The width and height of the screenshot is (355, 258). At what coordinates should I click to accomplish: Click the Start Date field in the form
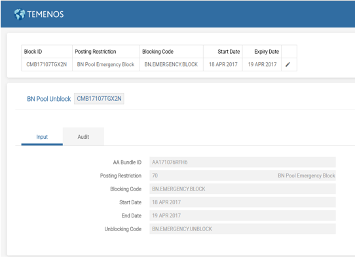[242, 202]
